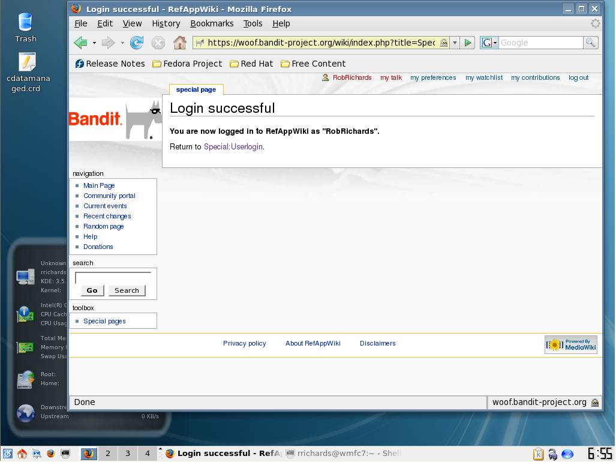Image resolution: width=616 pixels, height=462 pixels.
Task: Click the Firefox activity throbber icon
Action: pos(595,23)
